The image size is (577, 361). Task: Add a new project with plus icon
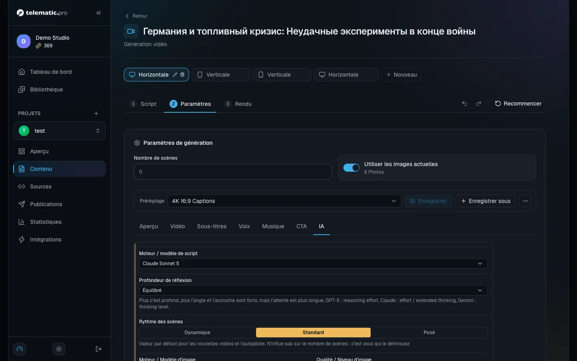click(x=96, y=114)
